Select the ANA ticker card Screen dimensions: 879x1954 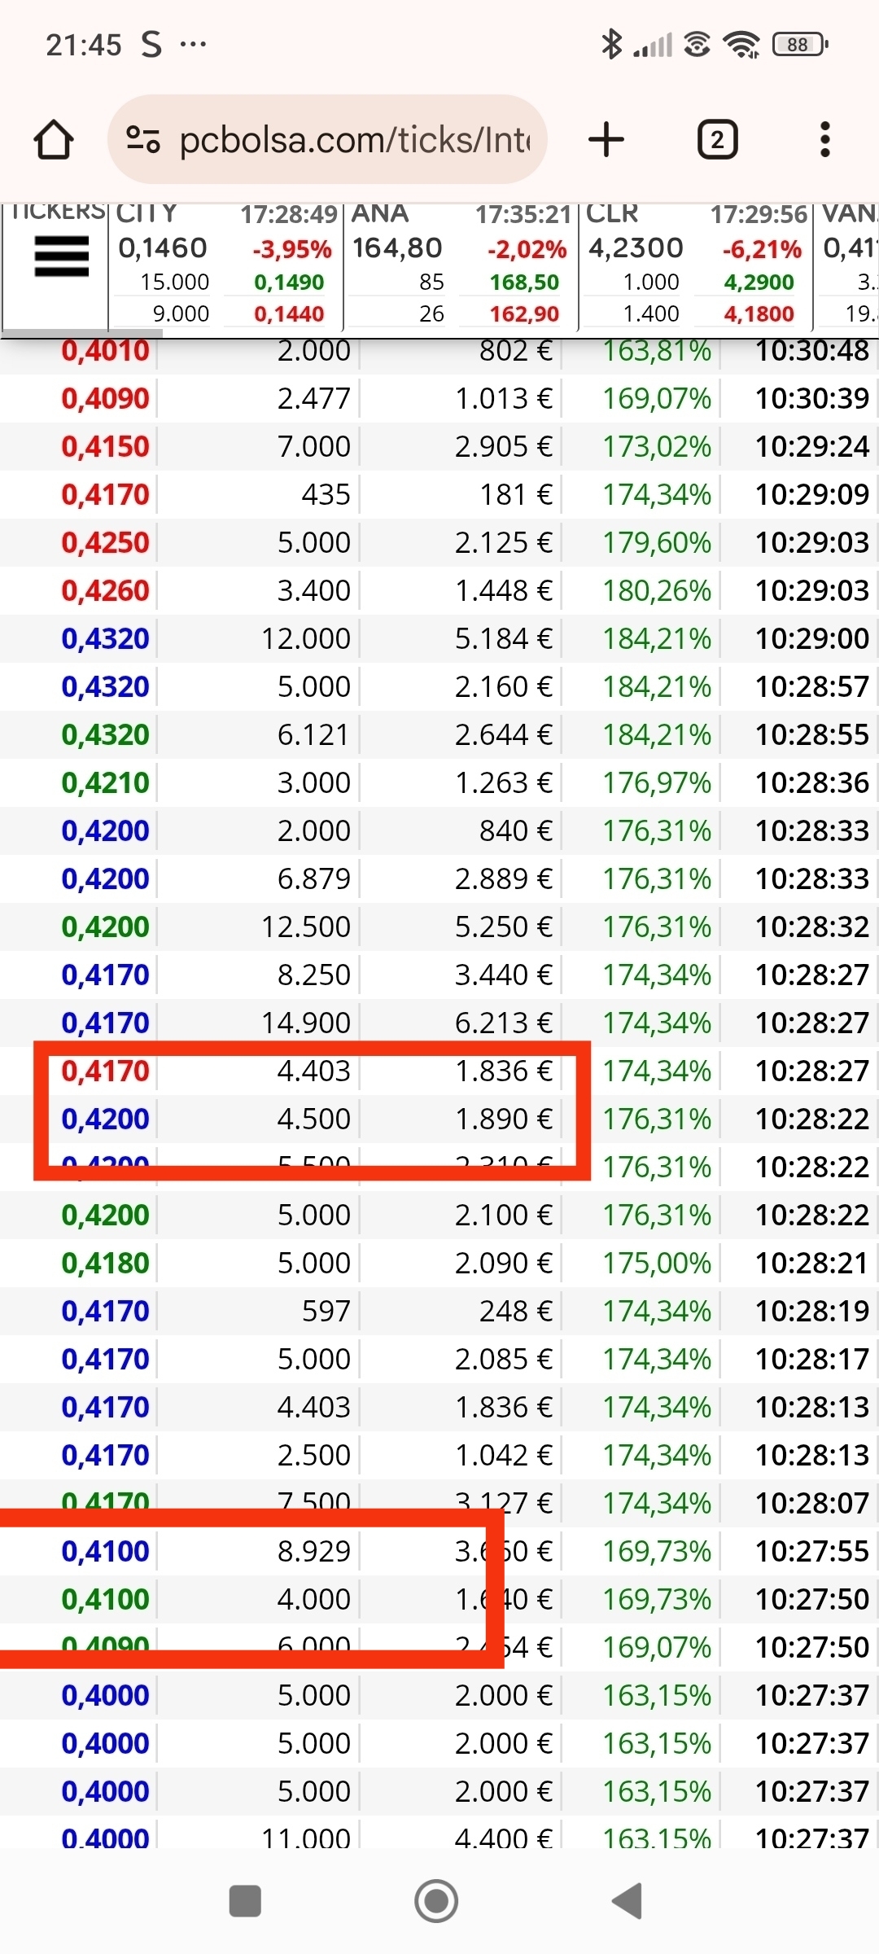[x=461, y=265]
